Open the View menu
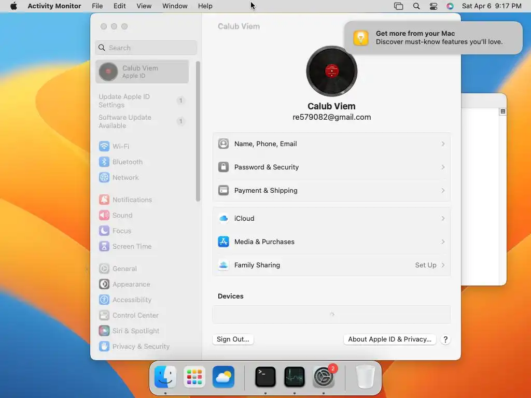531x398 pixels. click(144, 6)
